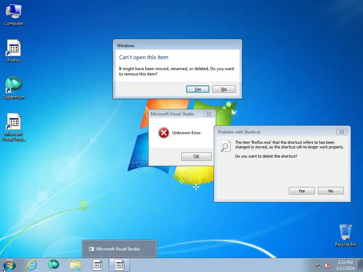Image resolution: width=363 pixels, height=272 pixels.
Task: Switch to the highlighted Microsoft Visual Studio taskbar button
Action: [x=119, y=265]
